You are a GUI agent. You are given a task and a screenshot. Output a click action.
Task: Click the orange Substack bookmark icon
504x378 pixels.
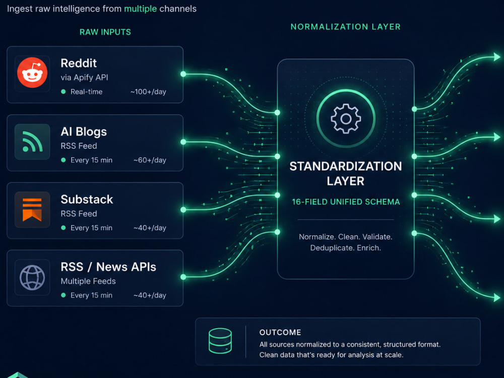pyautogui.click(x=32, y=210)
